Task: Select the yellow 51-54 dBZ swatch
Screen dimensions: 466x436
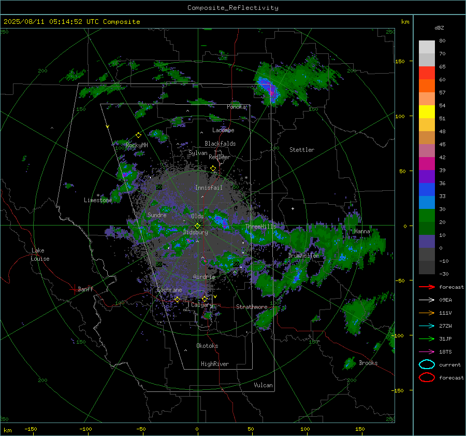Action: (427, 111)
